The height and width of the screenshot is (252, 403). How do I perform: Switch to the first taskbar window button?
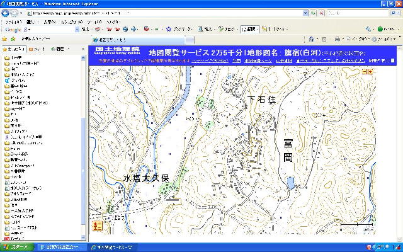pos(61,248)
